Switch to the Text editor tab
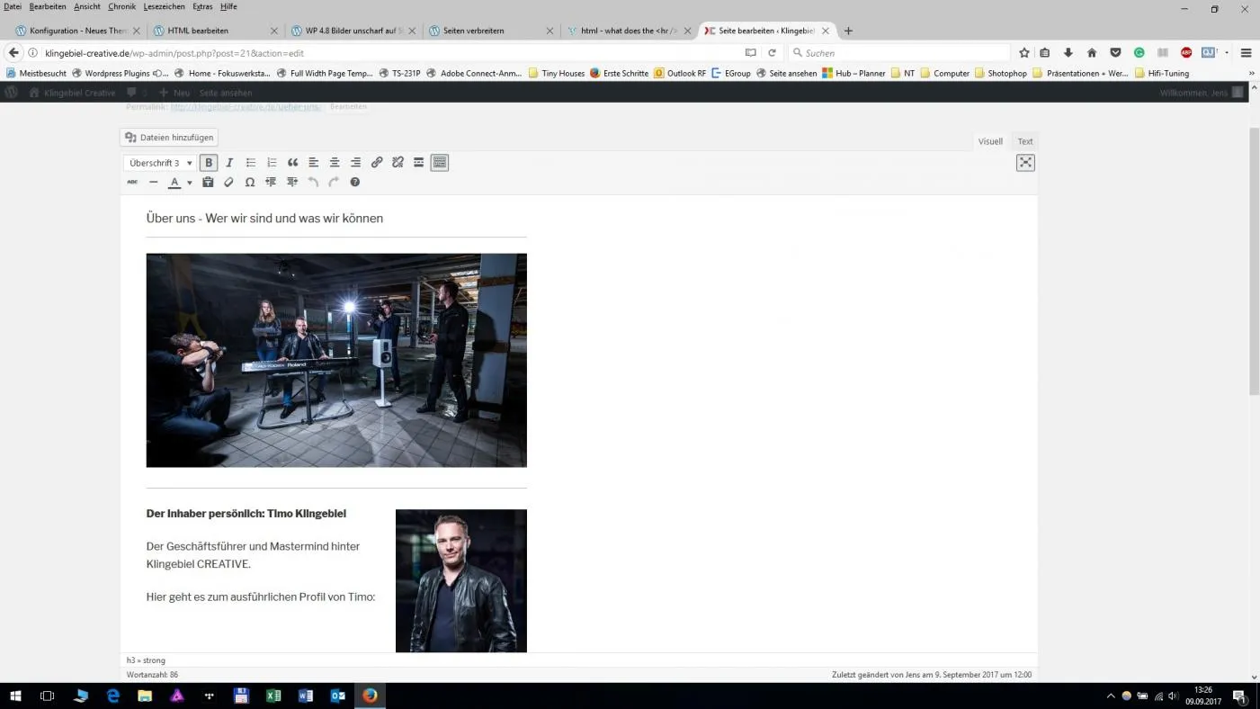 (x=1025, y=141)
